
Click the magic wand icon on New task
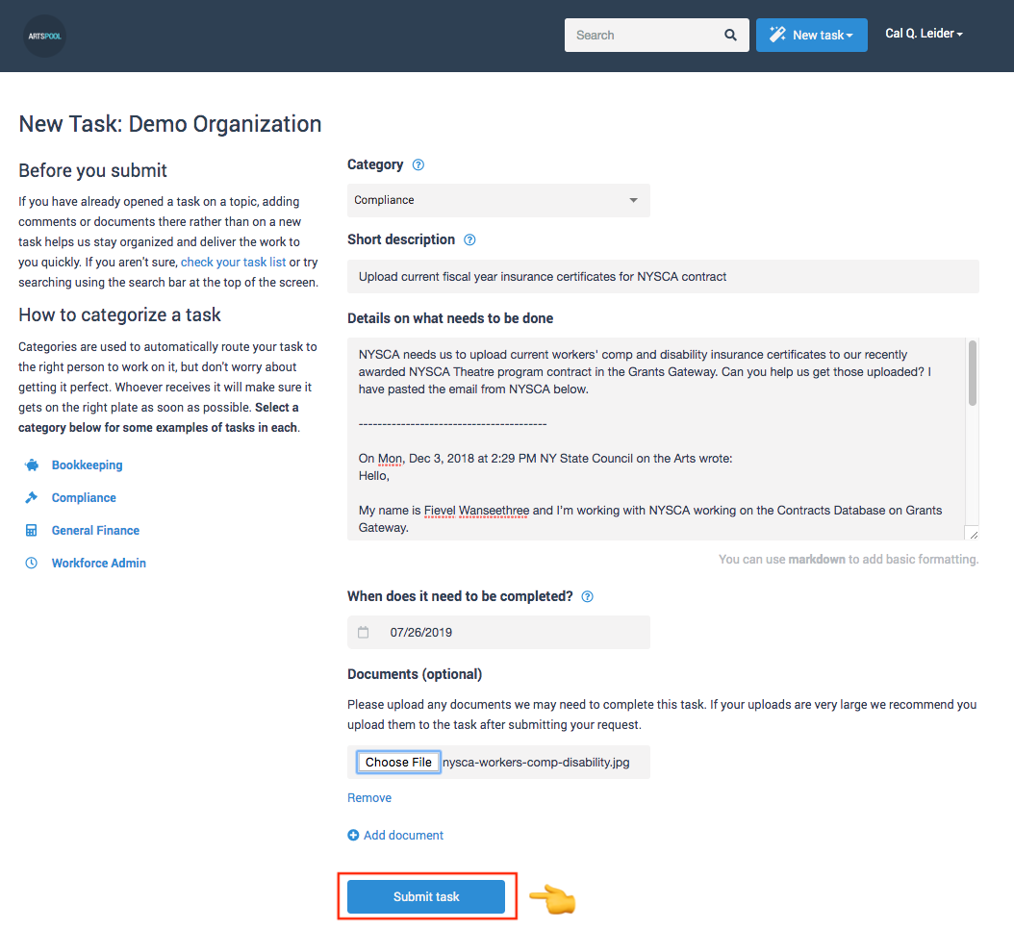(777, 35)
